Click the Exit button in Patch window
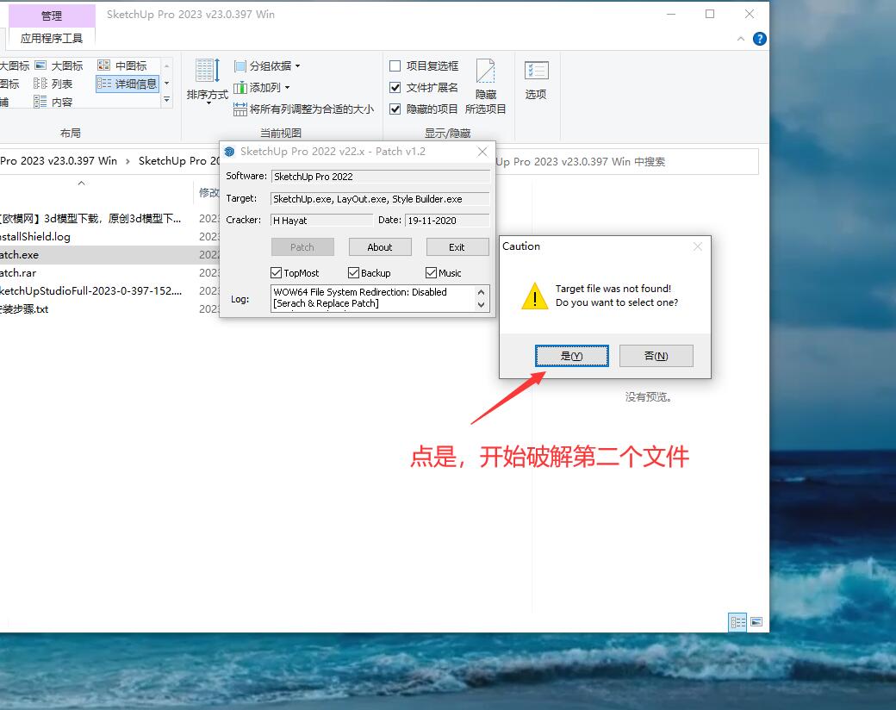Viewport: 896px width, 710px height. pyautogui.click(x=457, y=247)
